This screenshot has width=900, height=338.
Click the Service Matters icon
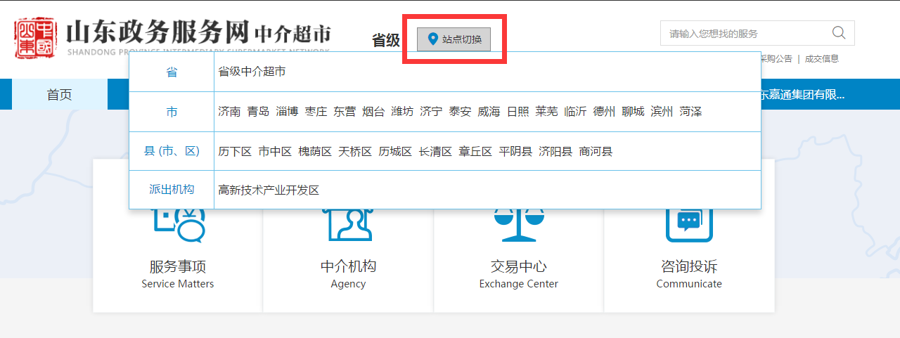pyautogui.click(x=178, y=225)
